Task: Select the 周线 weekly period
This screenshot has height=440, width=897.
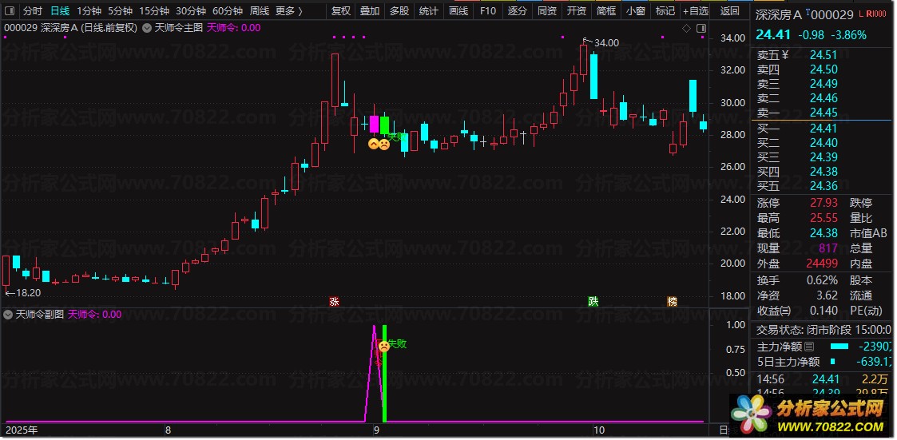Action: [259, 10]
